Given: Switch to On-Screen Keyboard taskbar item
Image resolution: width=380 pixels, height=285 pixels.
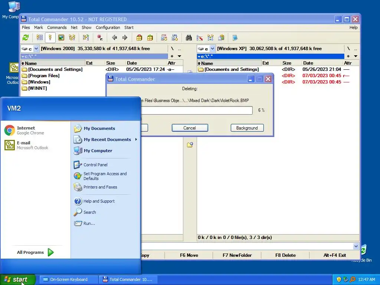Looking at the screenshot, I should pos(69,279).
